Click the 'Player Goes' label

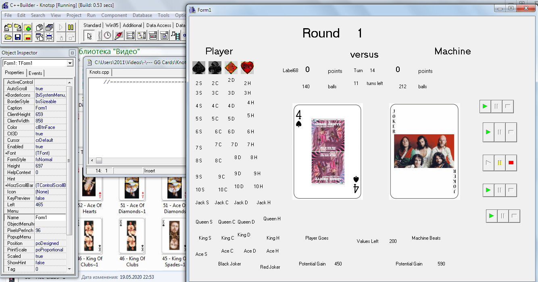click(x=317, y=238)
